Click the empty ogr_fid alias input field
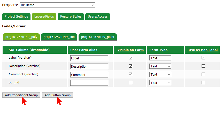 [x=89, y=83]
